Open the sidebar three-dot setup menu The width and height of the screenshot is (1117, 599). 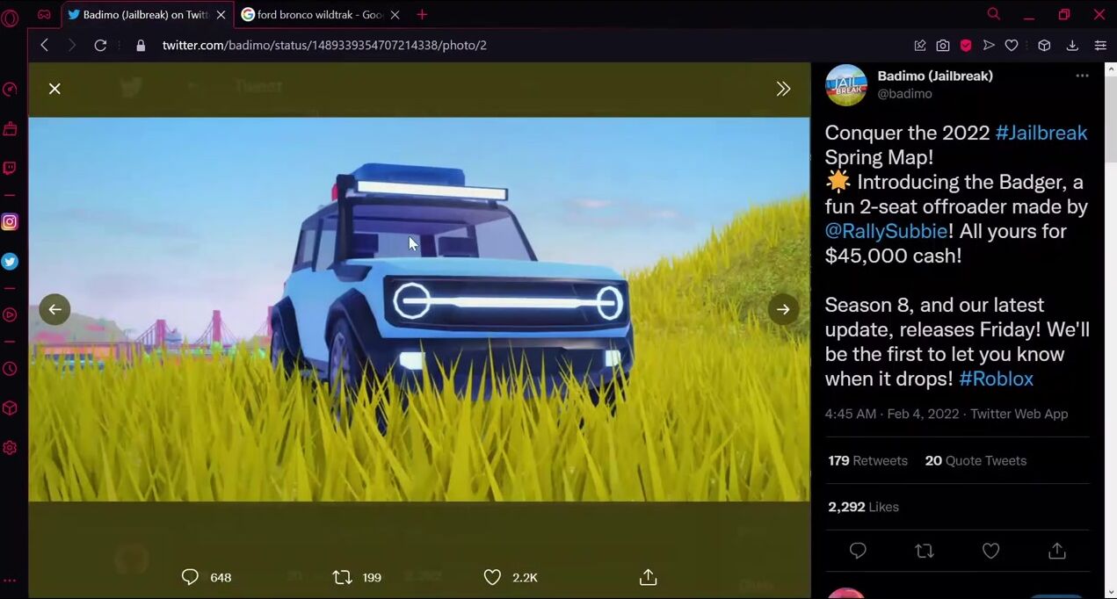point(10,581)
